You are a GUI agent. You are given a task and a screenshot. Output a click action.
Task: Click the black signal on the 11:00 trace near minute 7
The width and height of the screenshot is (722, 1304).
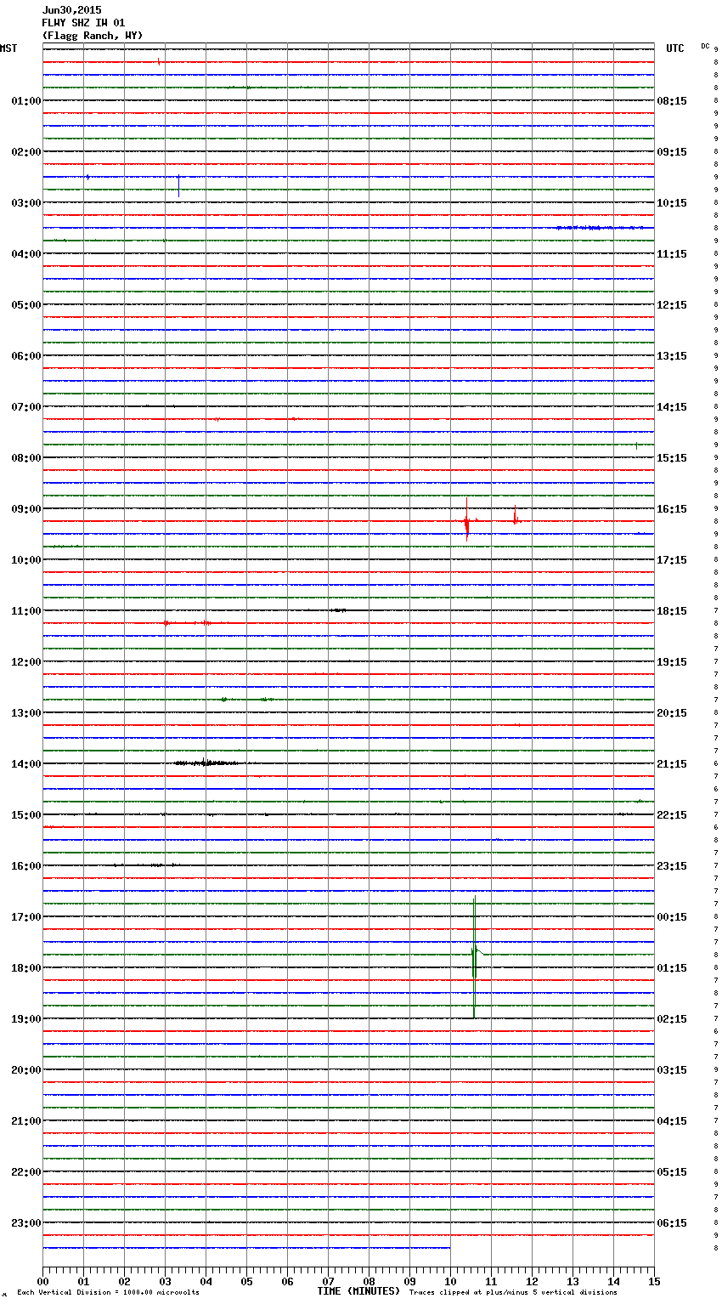tap(338, 610)
